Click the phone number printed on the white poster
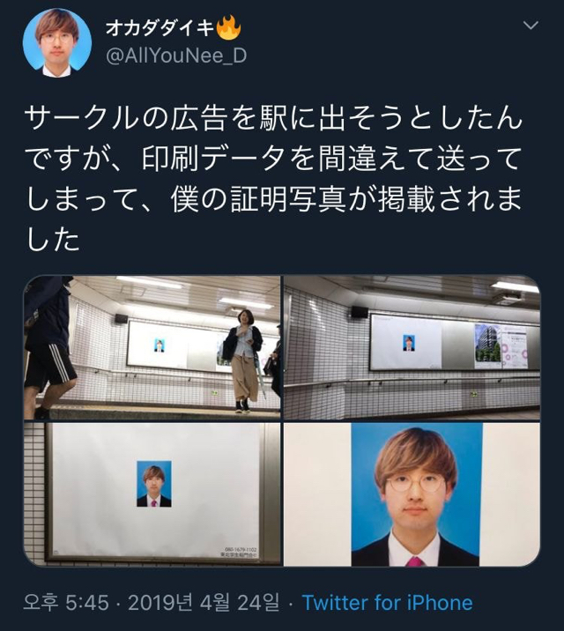 point(241,549)
